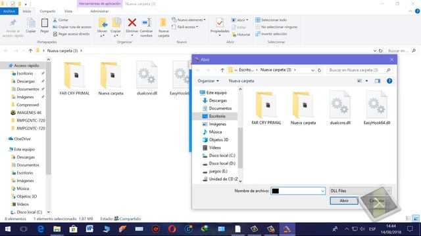This screenshot has height=236, width=421.
Task: Click the Abrir button in dialog
Action: 344,201
